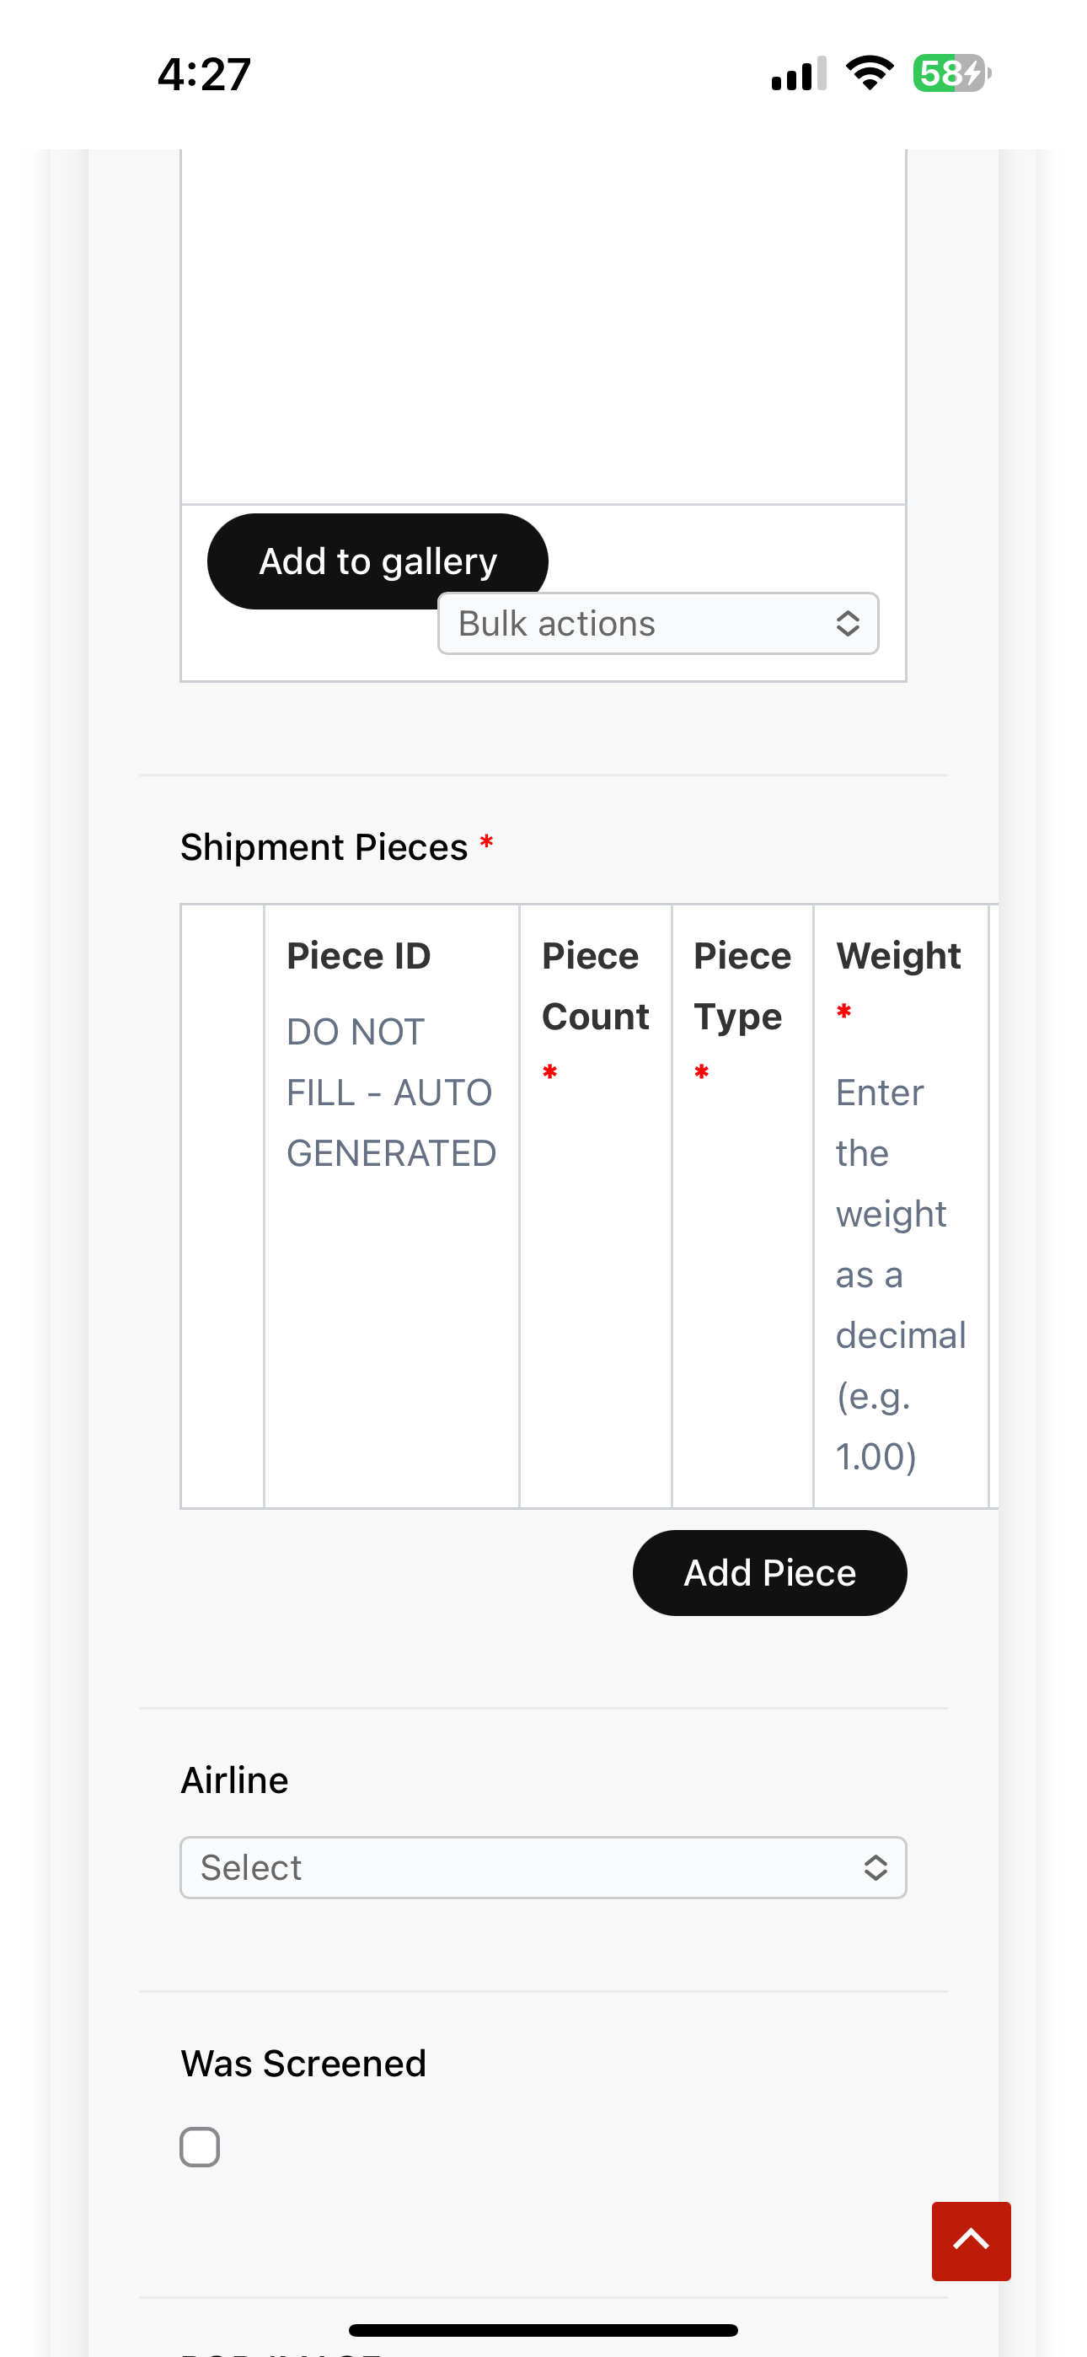
Task: Tick the Was Screened checkbox
Action: (x=200, y=2146)
